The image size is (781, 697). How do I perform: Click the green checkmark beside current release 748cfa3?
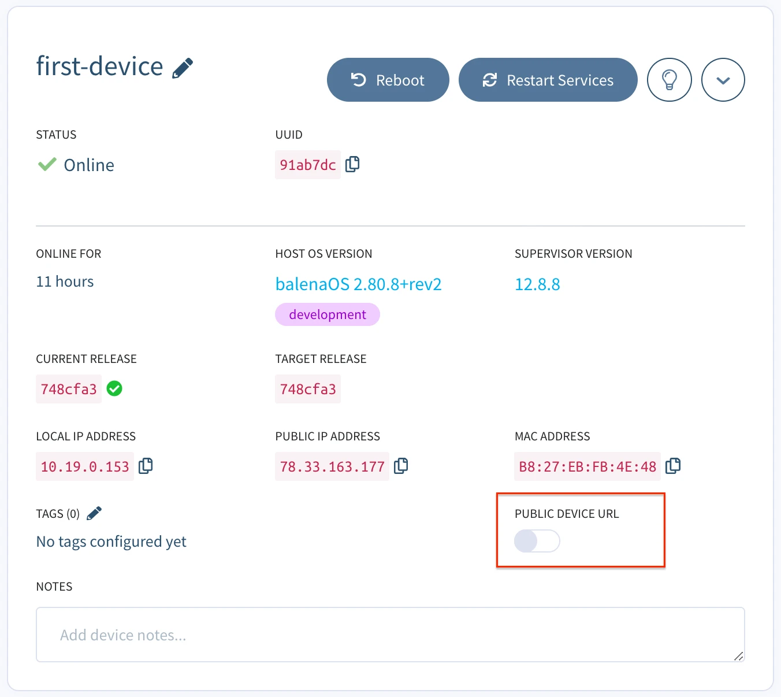pyautogui.click(x=114, y=388)
